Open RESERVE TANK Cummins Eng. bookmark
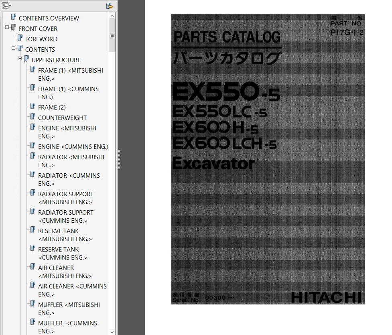392x335 pixels. pos(63,254)
